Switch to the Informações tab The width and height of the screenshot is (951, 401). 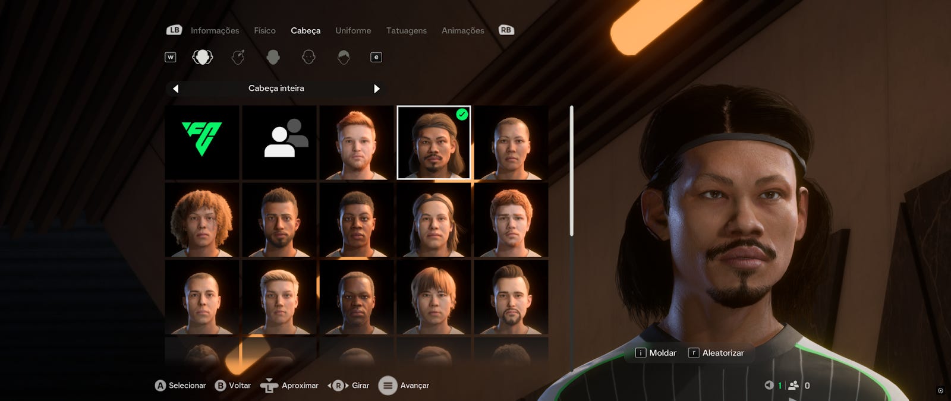point(215,30)
